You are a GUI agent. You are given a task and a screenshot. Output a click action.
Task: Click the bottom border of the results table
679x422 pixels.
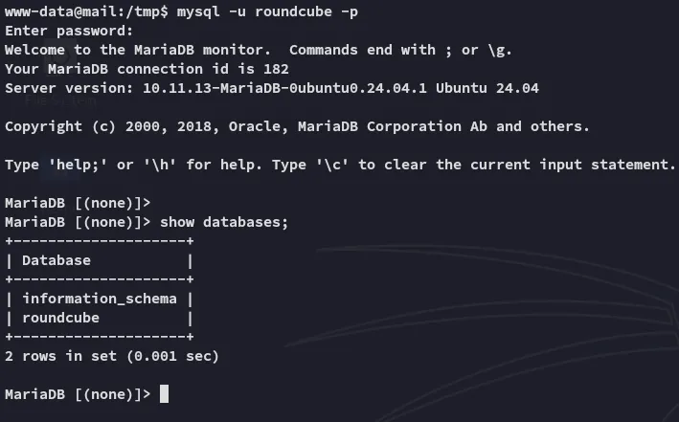[100, 337]
